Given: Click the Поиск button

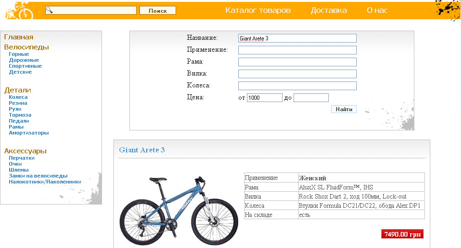Looking at the screenshot, I should coord(158,11).
